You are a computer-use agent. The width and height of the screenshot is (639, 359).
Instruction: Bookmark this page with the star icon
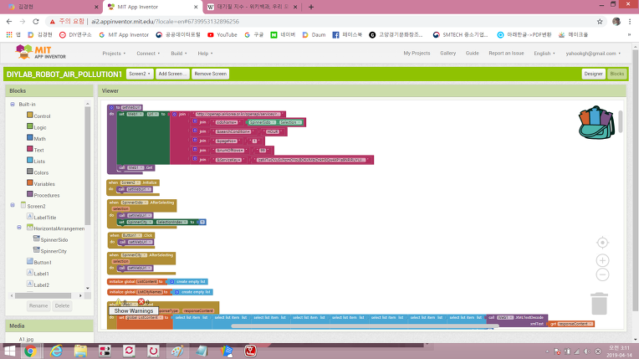pyautogui.click(x=600, y=22)
